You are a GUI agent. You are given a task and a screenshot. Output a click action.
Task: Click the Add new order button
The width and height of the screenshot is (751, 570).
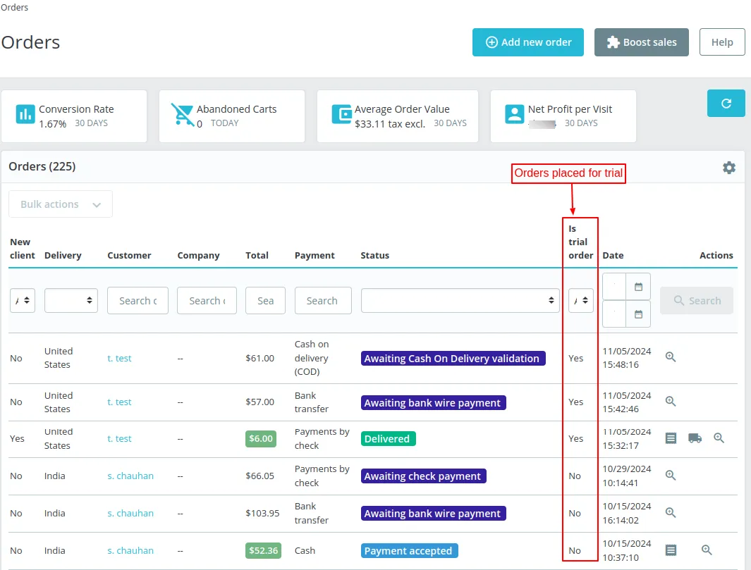point(527,42)
